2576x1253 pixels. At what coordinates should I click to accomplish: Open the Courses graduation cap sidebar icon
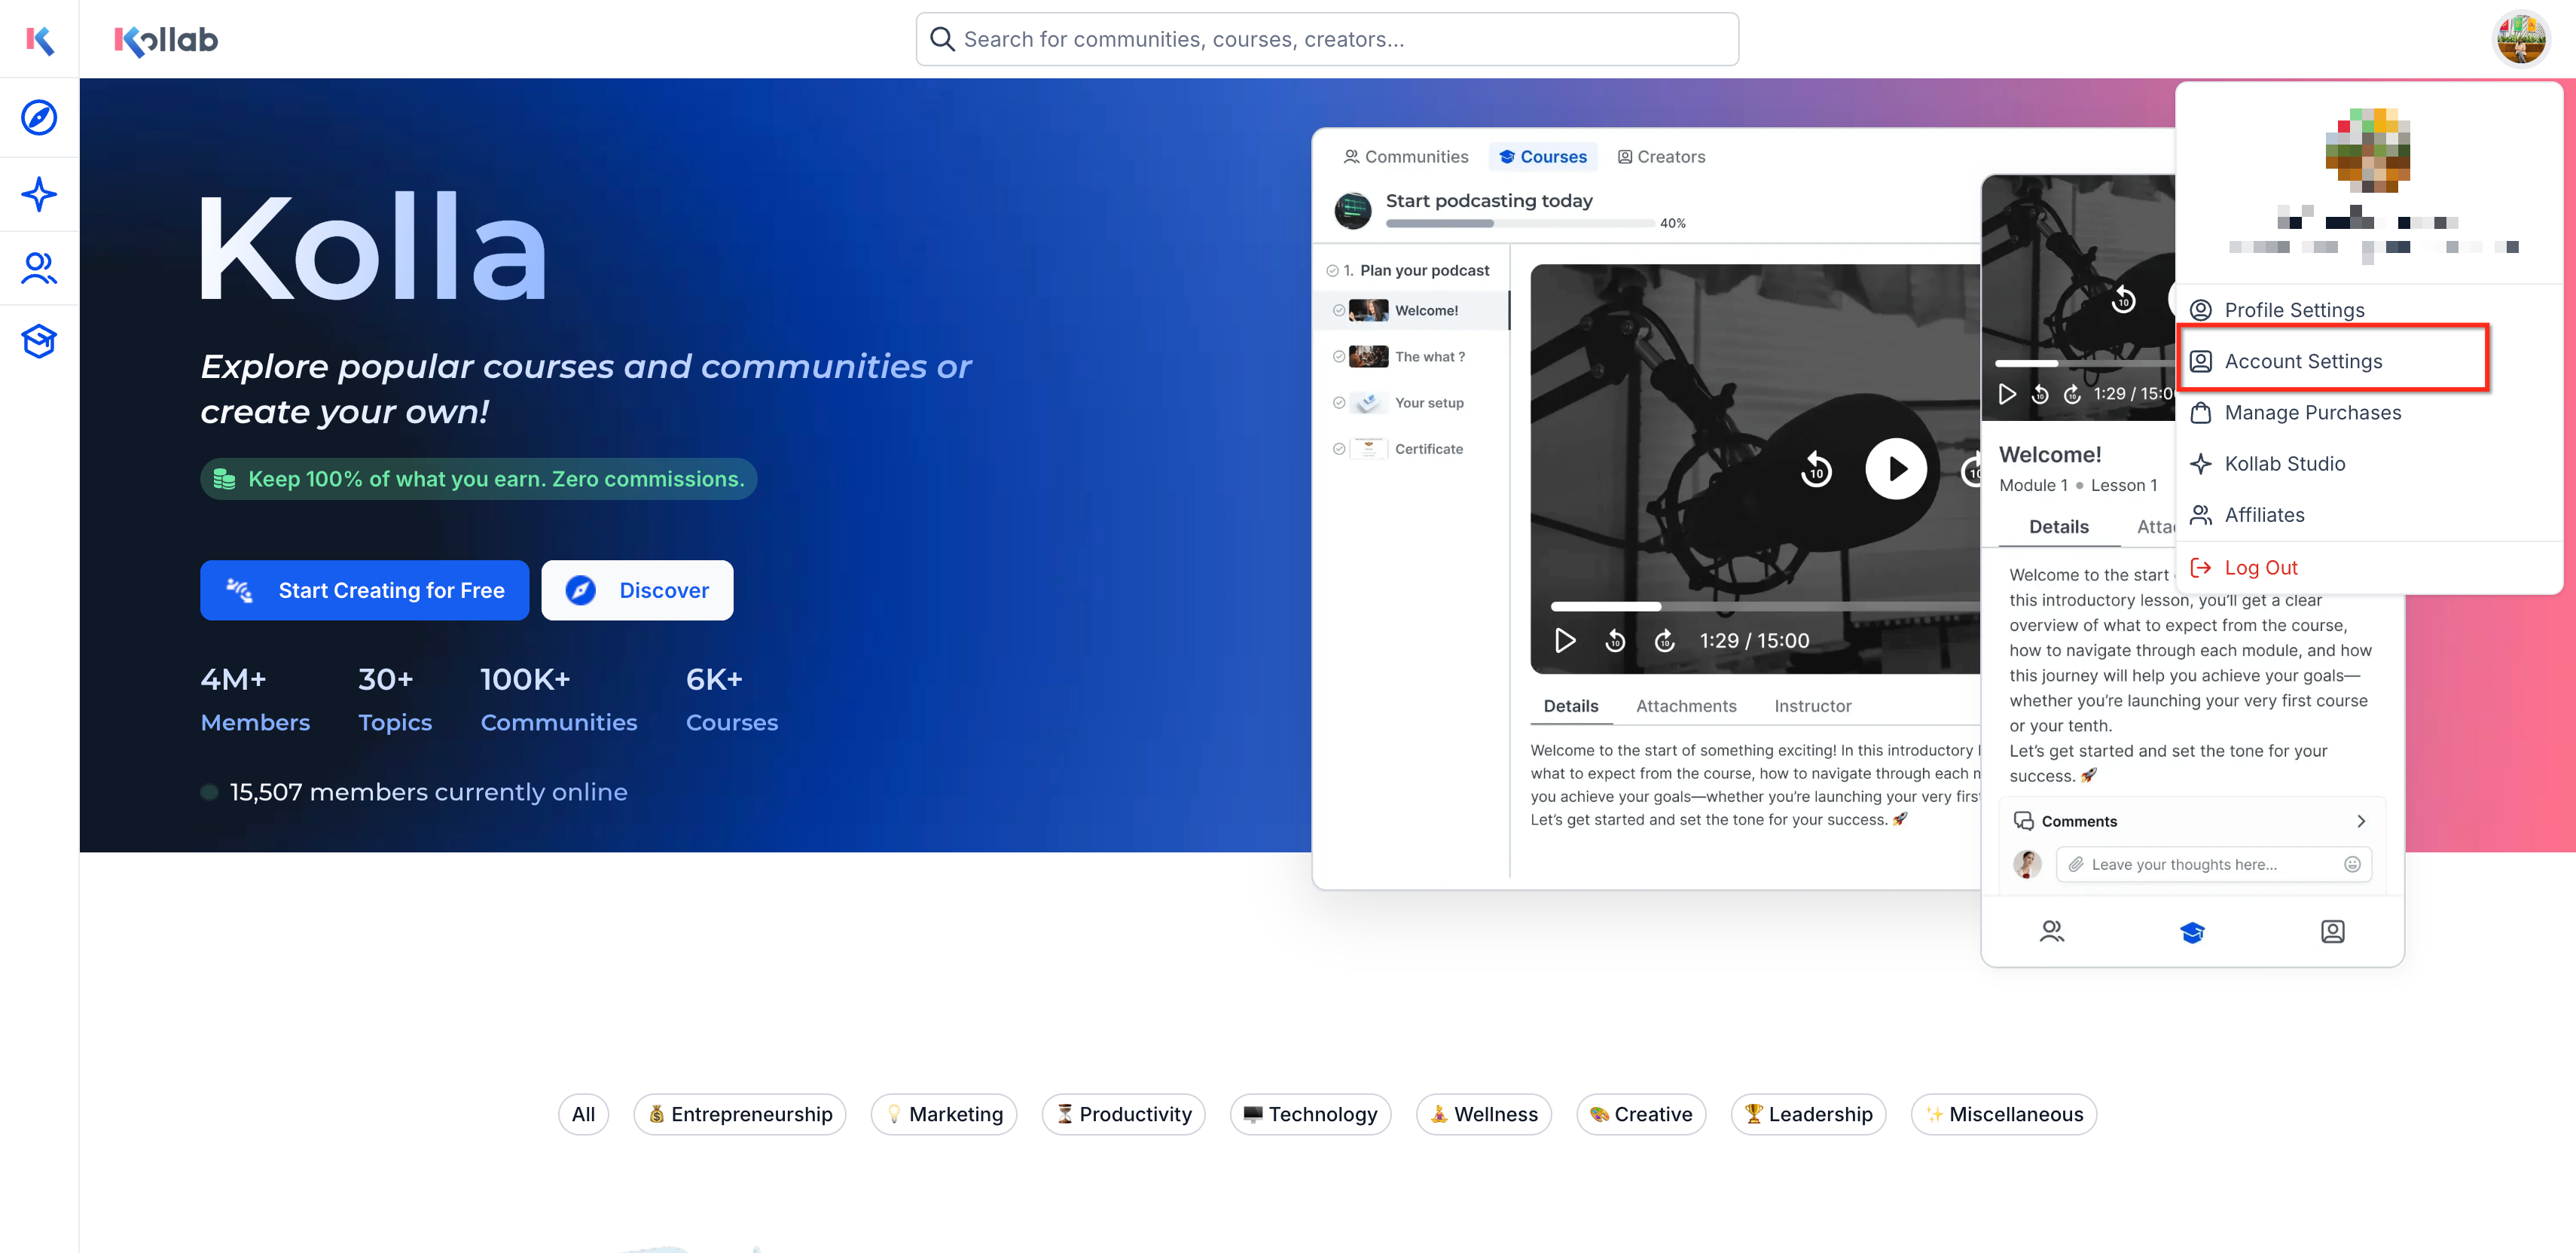(39, 341)
